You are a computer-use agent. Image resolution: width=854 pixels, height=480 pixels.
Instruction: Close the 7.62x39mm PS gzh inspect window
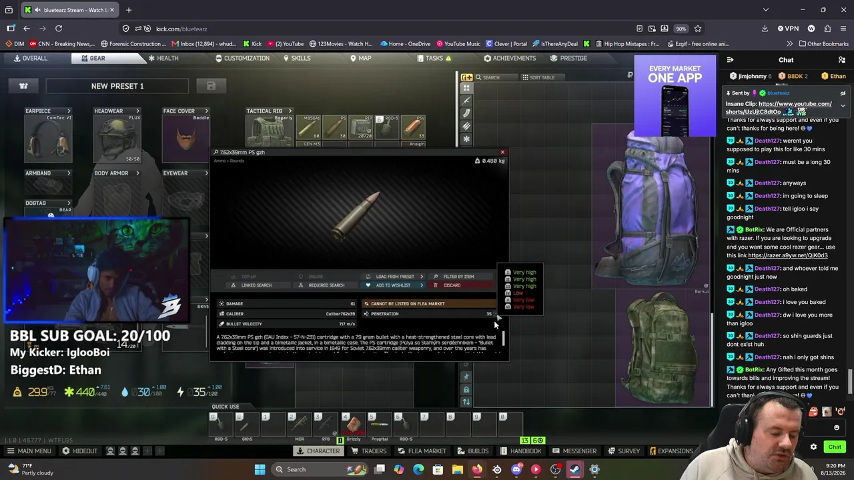click(502, 153)
